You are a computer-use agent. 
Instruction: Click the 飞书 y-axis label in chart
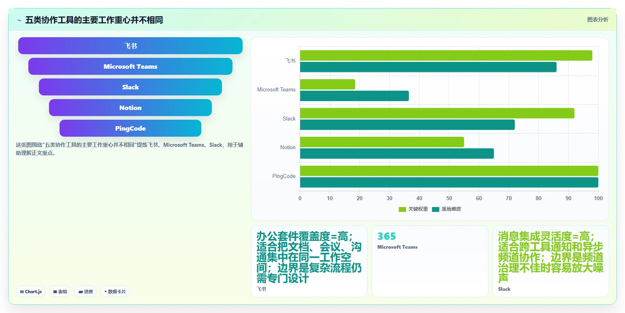(x=290, y=61)
